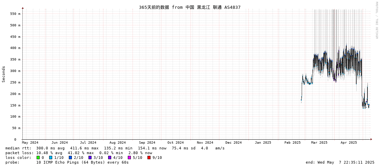Click the '154.1 ms now' rtt value
Screen dimensions: 380x167
click(152, 148)
